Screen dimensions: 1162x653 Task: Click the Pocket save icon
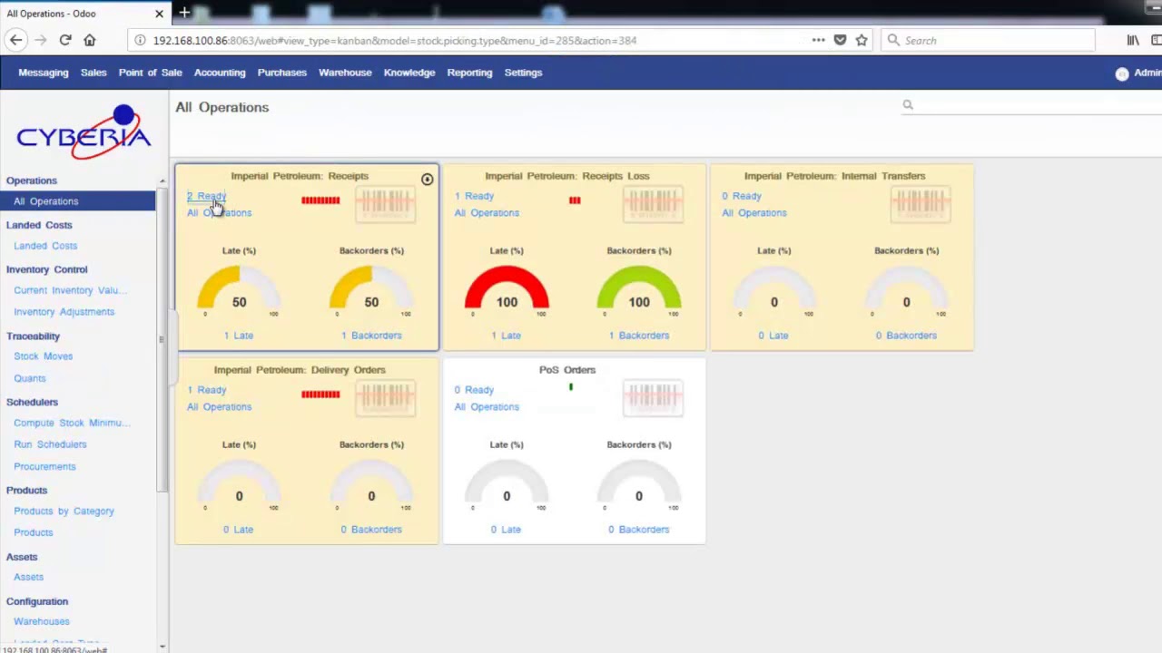pos(840,40)
